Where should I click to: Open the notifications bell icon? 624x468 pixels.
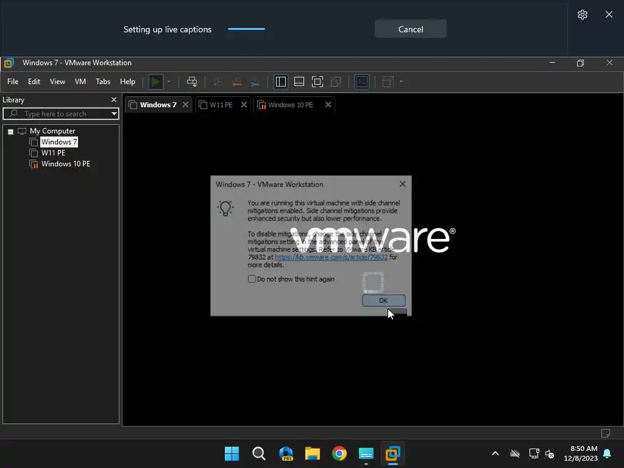point(608,453)
